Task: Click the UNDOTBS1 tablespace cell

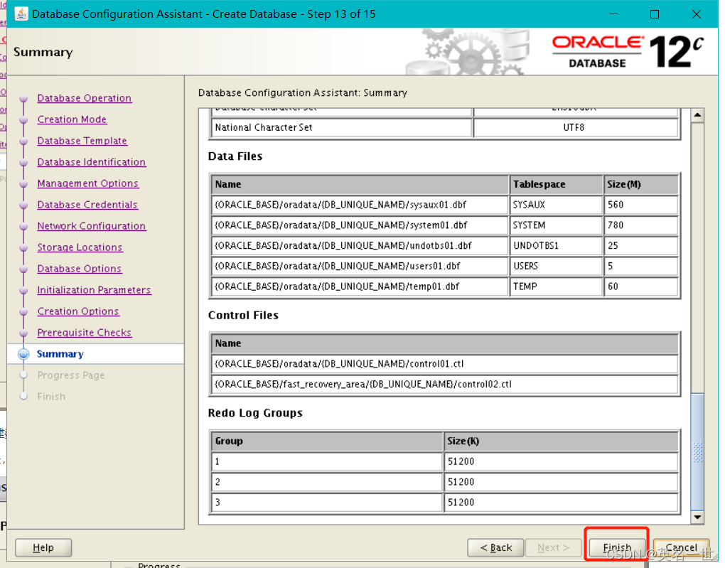Action: tap(557, 245)
